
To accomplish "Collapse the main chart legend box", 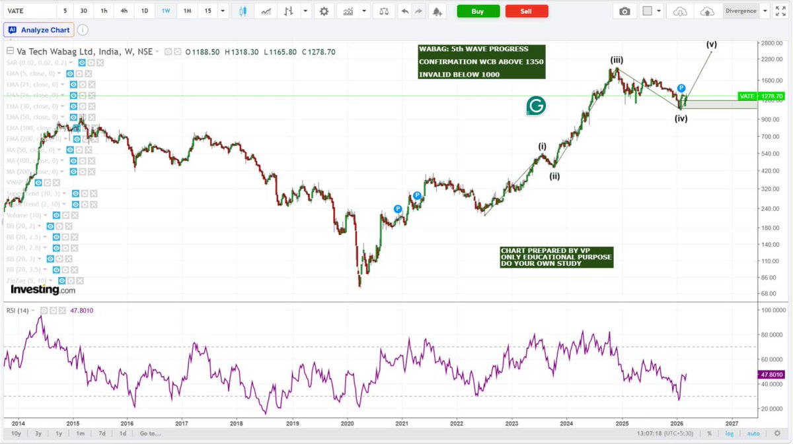I will [x=9, y=51].
